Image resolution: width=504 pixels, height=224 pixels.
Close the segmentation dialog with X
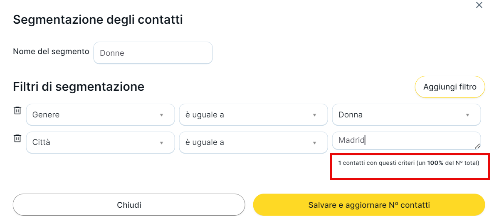pyautogui.click(x=479, y=5)
